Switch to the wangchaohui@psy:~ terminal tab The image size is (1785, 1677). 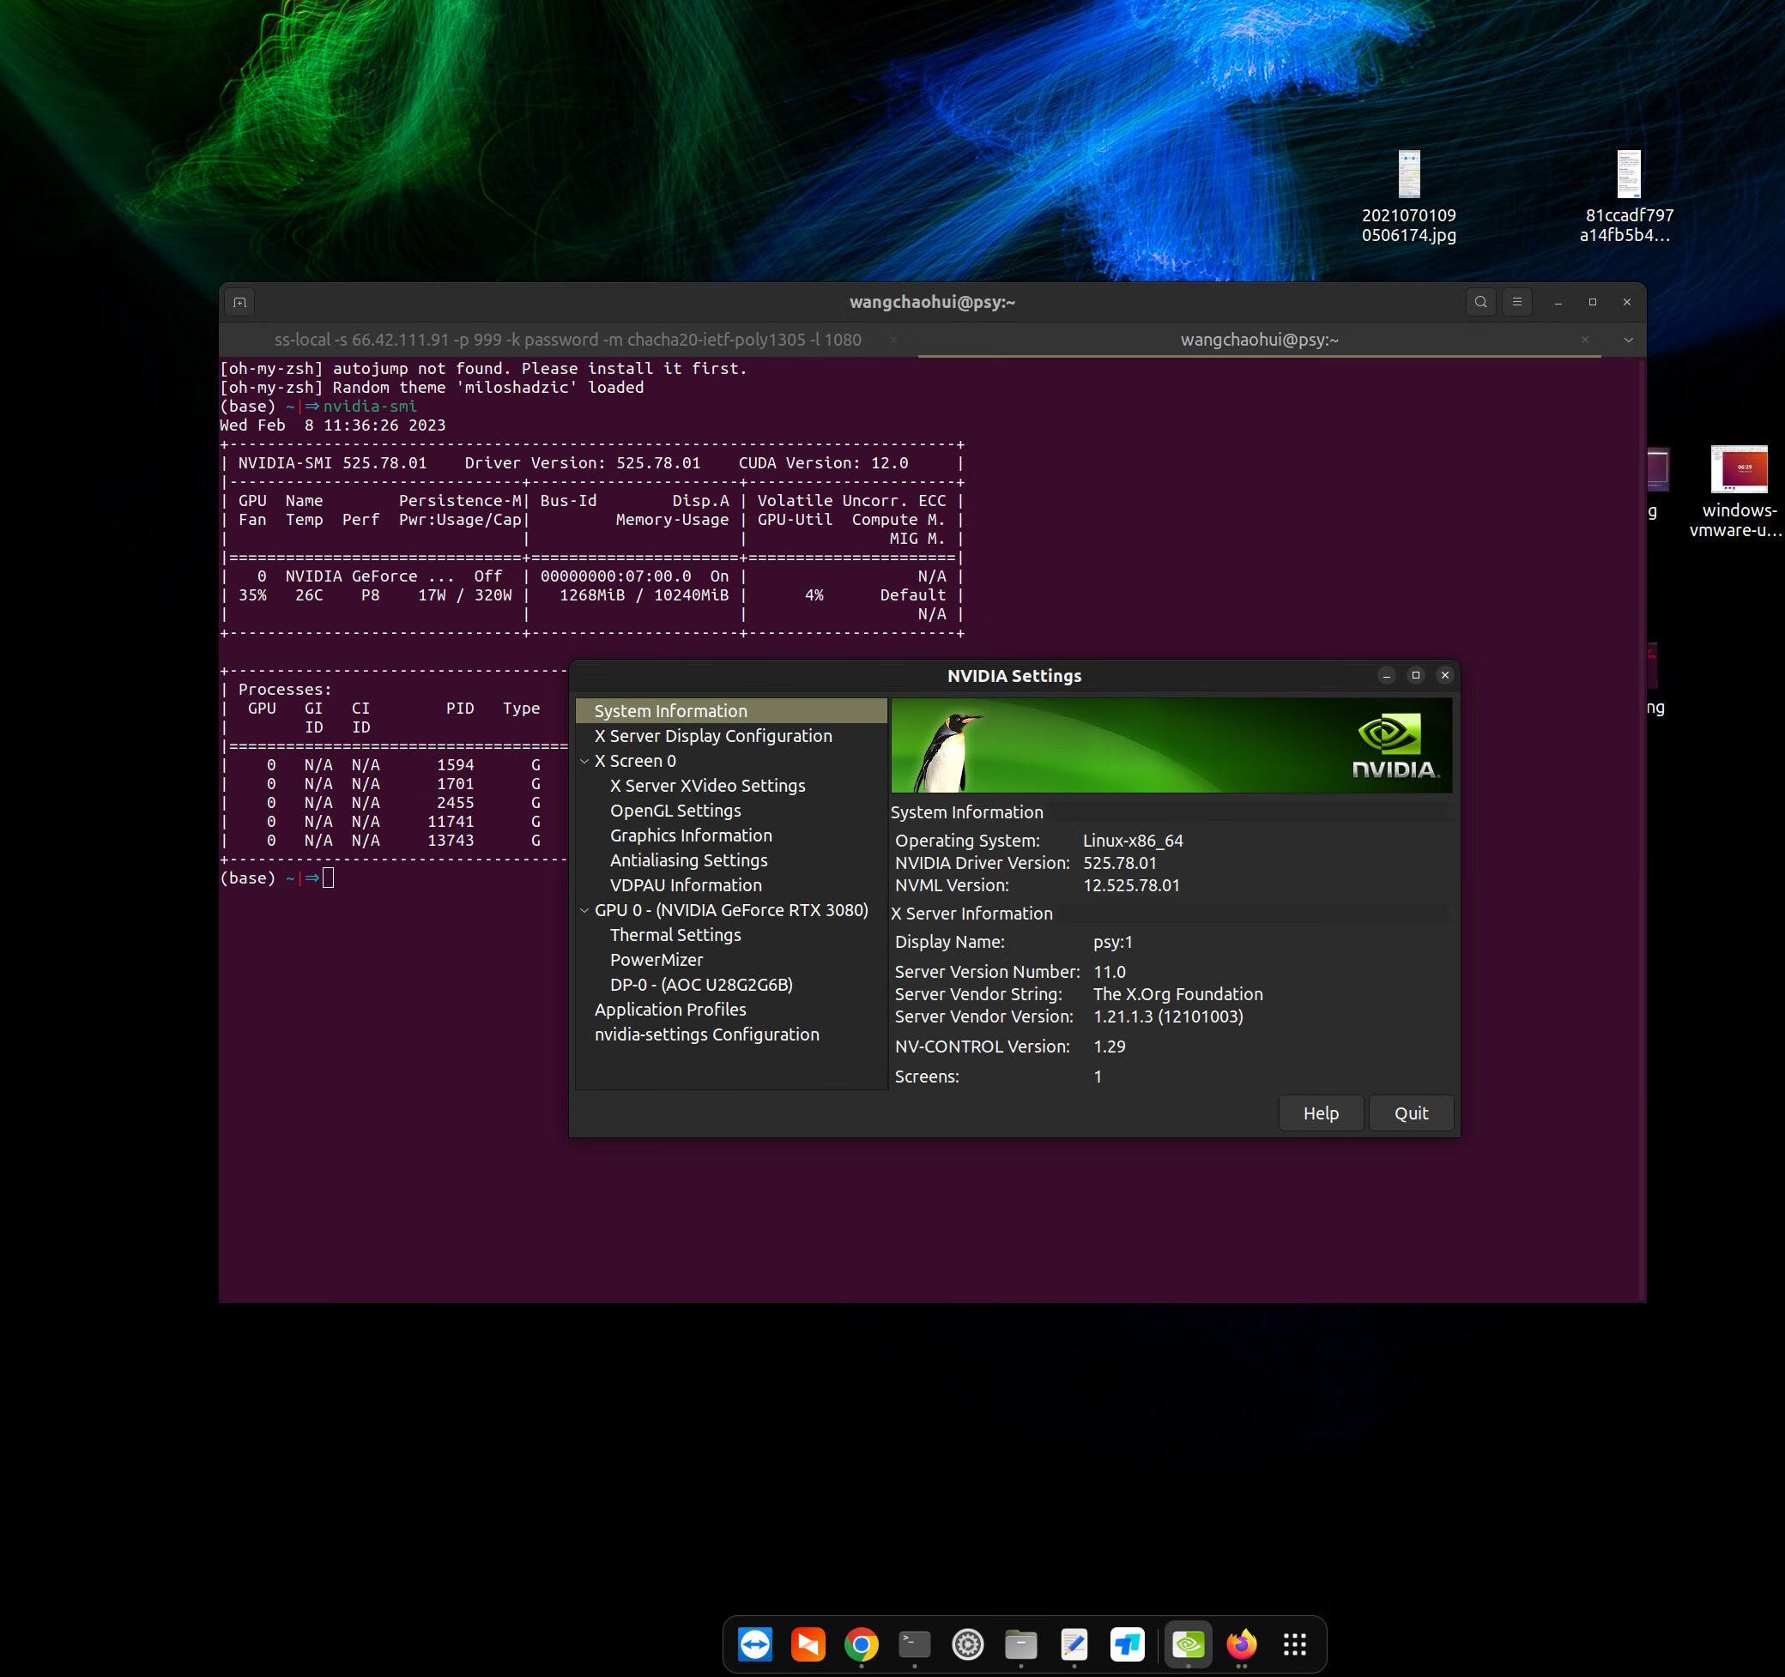pos(1259,340)
